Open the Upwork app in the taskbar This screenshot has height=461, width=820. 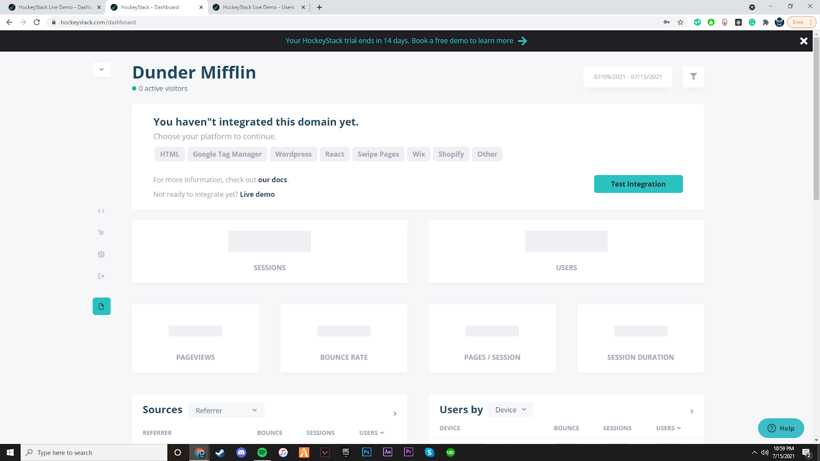point(450,452)
